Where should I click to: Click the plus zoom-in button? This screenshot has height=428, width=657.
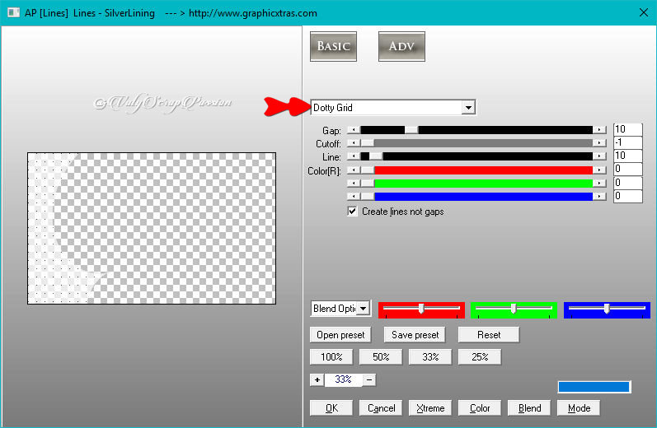(x=317, y=379)
